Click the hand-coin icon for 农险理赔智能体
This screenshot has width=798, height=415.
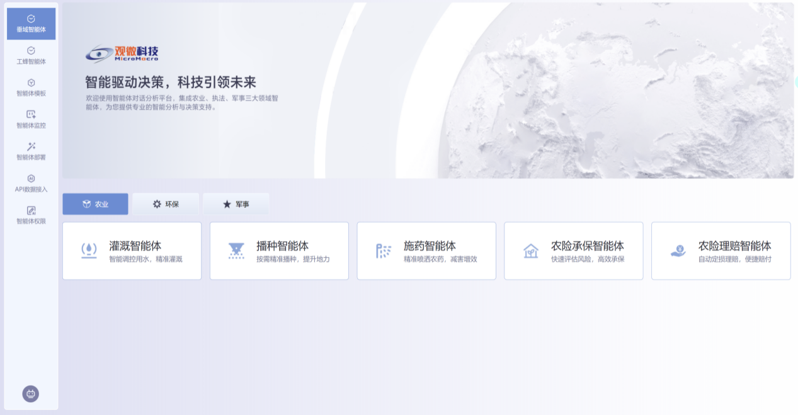[678, 251]
